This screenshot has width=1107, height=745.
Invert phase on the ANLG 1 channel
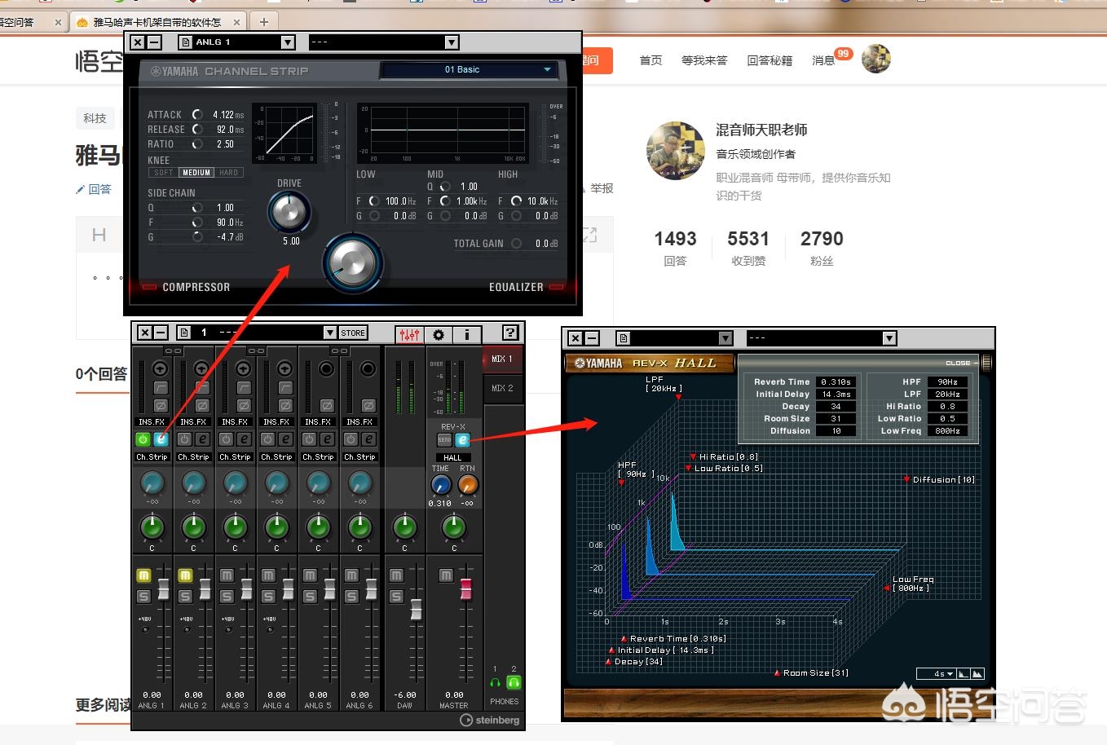161,405
